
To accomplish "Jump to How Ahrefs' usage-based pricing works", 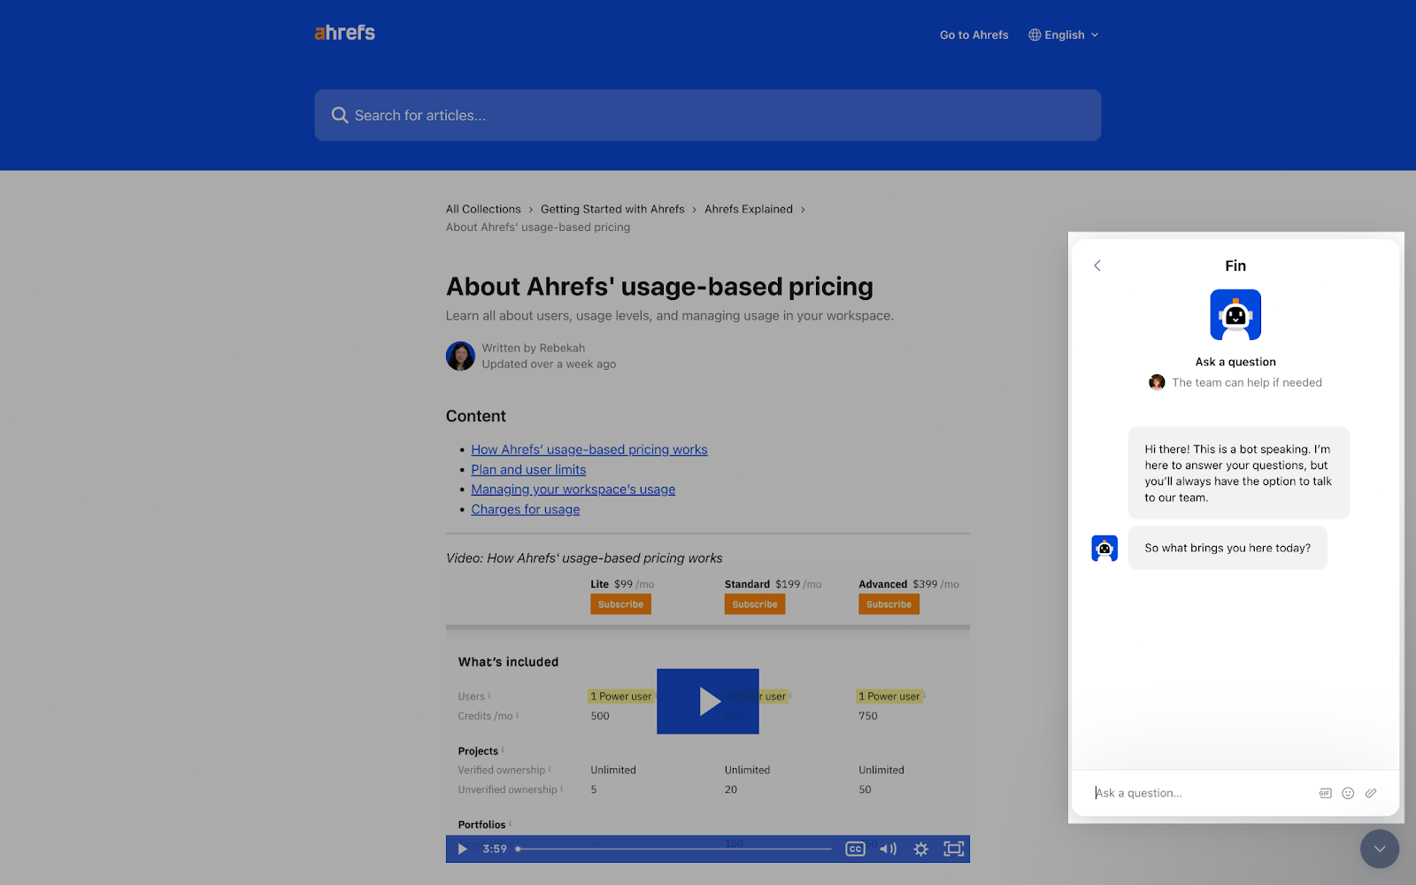I will [589, 450].
